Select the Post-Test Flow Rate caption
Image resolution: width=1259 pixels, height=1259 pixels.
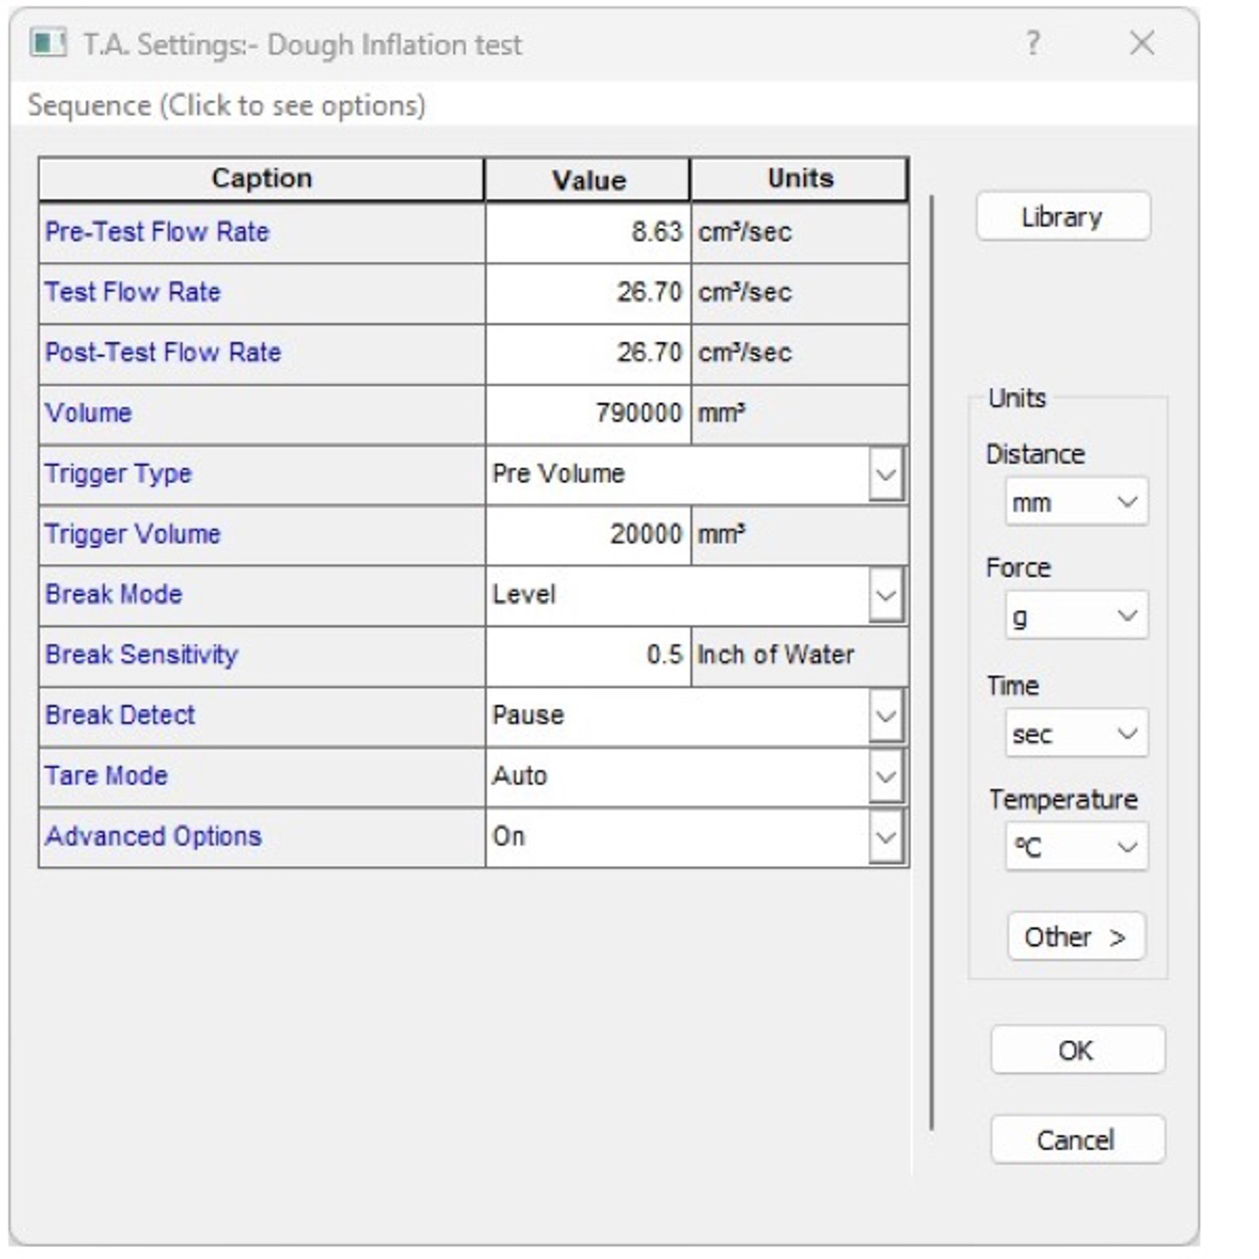(x=261, y=354)
